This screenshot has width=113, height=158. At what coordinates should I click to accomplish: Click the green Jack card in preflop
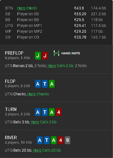[x=38, y=56]
